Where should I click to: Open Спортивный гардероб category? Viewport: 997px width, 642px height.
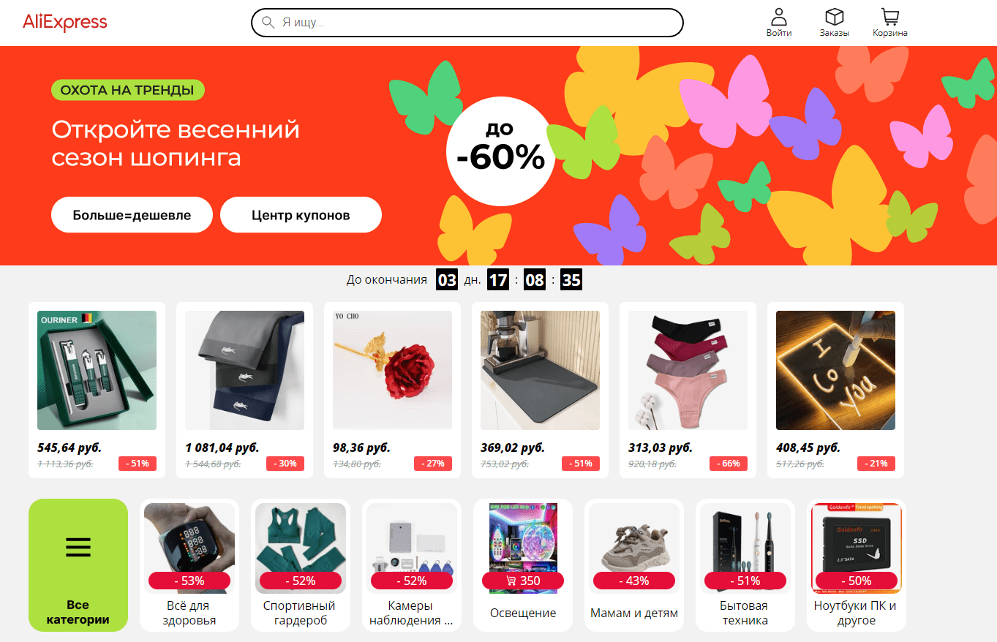click(301, 565)
